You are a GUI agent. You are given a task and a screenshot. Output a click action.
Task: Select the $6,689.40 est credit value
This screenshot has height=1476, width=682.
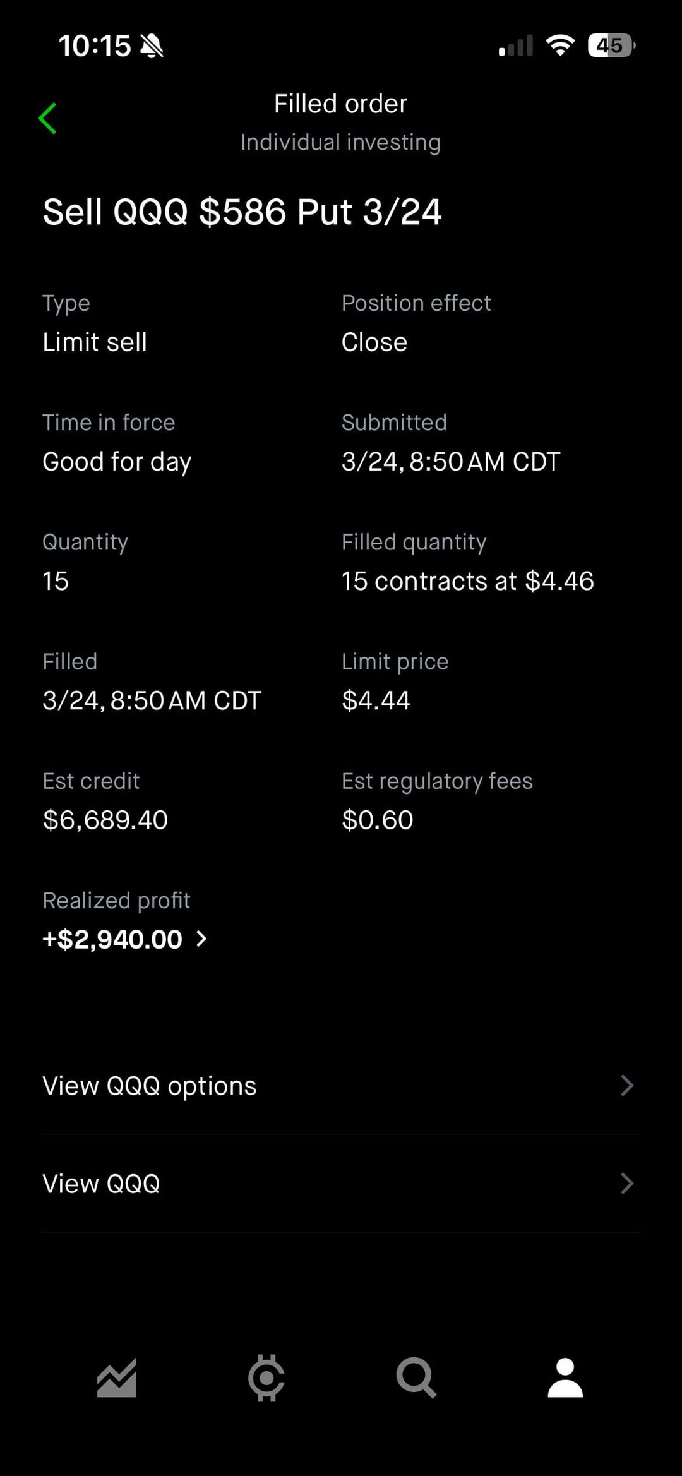point(105,820)
